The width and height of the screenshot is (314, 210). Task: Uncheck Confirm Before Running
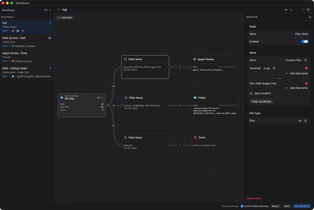[242, 206]
